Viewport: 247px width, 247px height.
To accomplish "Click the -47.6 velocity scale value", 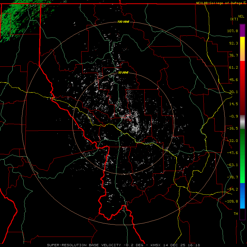I will click(x=232, y=153).
